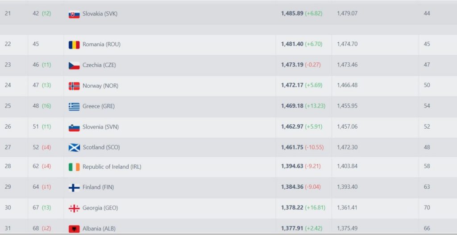This screenshot has height=235, width=457.
Task: Click the Scotland flag icon
Action: [x=74, y=147]
